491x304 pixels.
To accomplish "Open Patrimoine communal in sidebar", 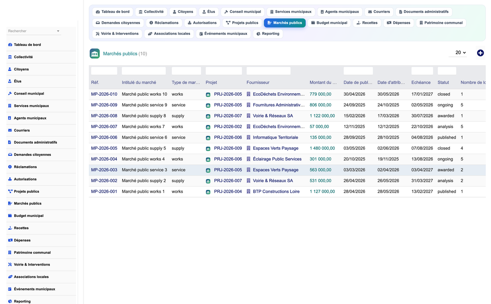I will click(32, 252).
